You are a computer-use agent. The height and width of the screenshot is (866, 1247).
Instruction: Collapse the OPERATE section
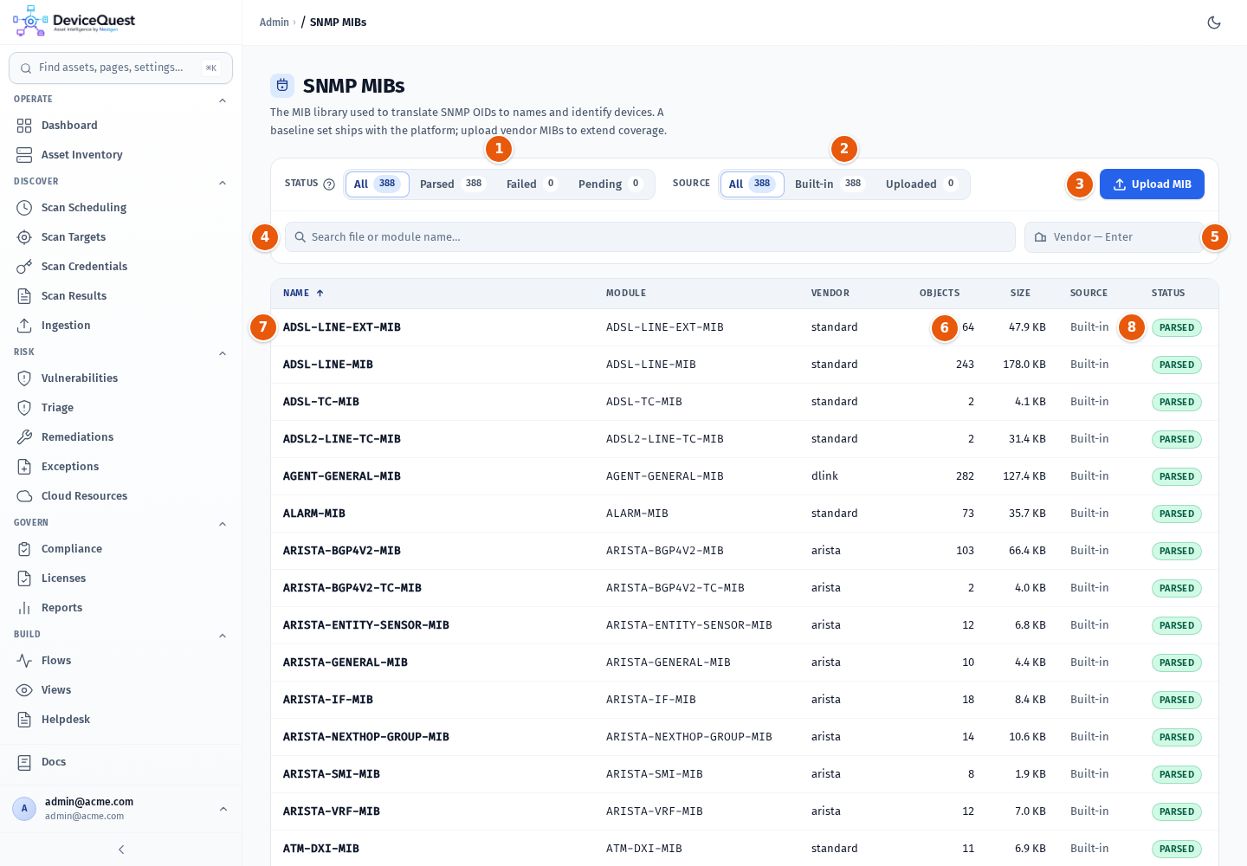point(223,100)
